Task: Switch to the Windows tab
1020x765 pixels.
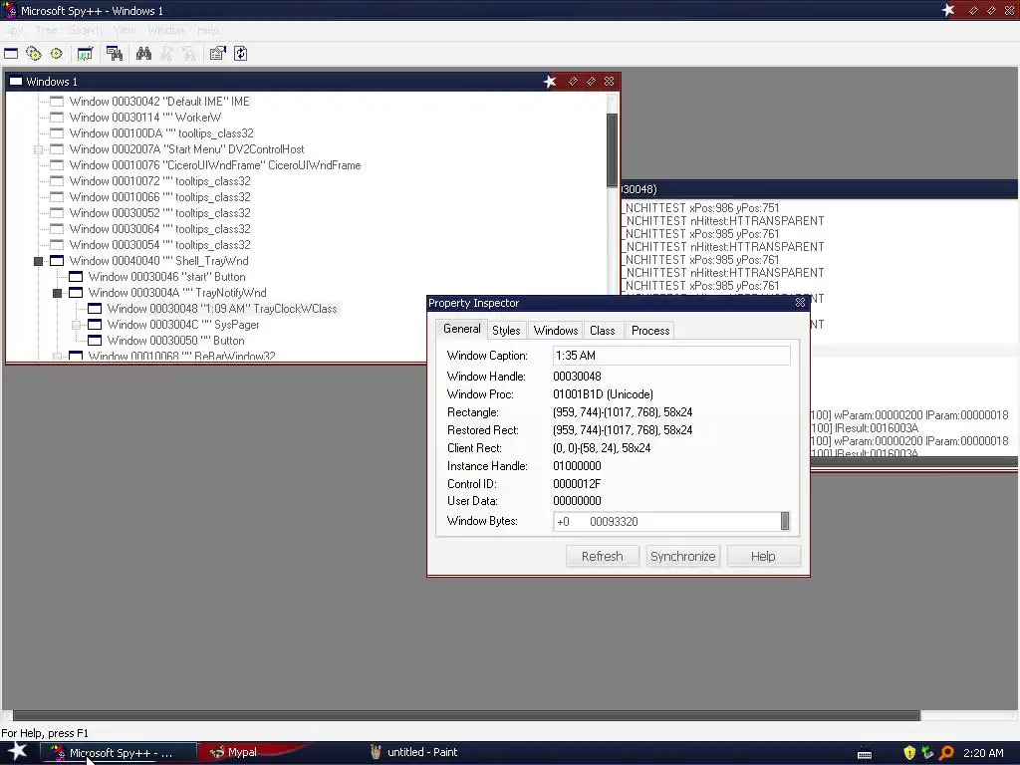Action: [x=556, y=331]
